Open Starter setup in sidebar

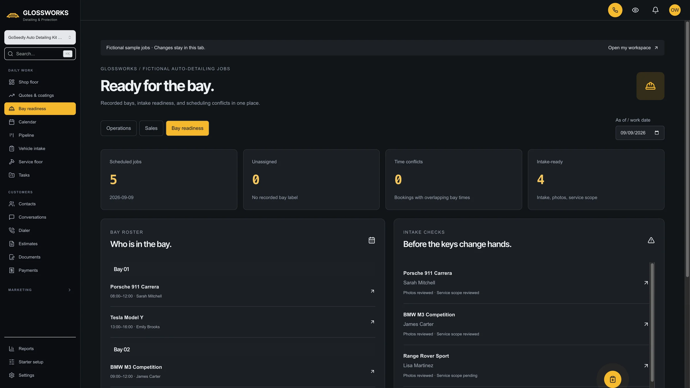pos(40,362)
